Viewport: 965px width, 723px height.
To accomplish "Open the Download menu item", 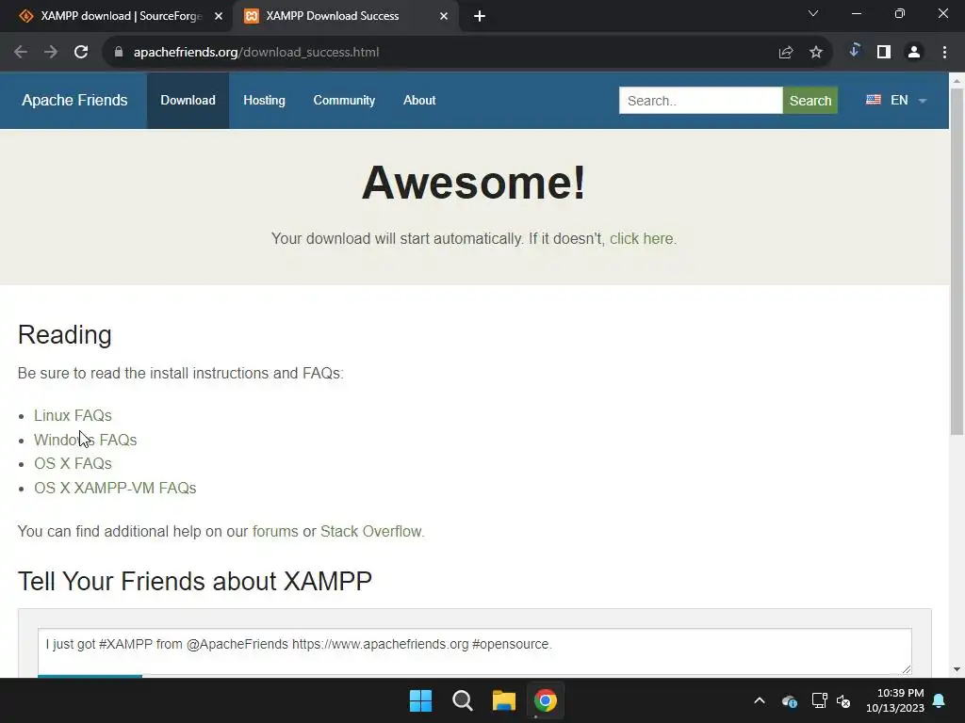I will (x=188, y=100).
